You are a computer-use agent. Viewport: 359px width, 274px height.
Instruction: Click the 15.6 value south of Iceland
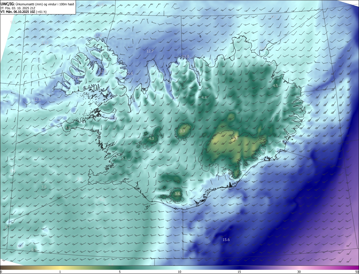pyautogui.click(x=226, y=240)
